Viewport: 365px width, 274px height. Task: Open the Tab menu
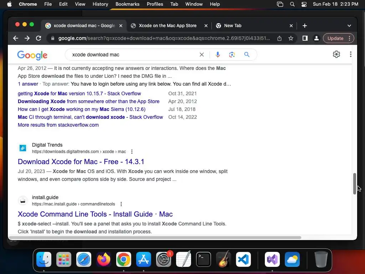click(x=174, y=4)
